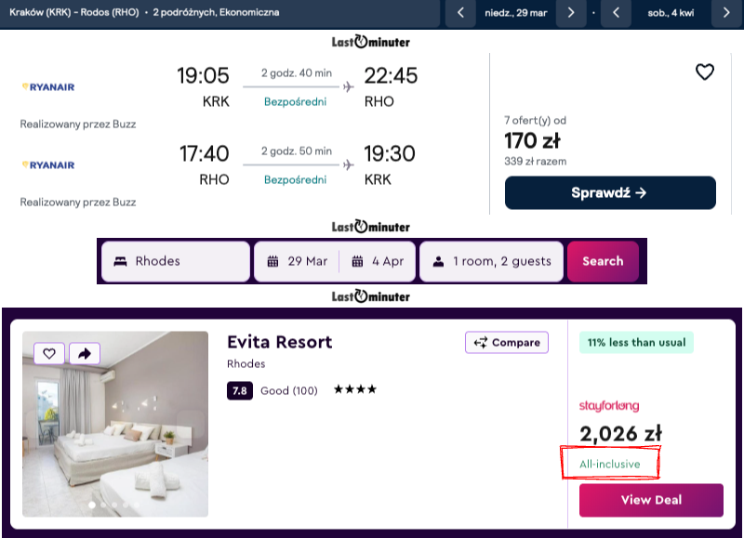Click the stayforlong provider logo
Screen dimensions: 744x538
coord(609,406)
